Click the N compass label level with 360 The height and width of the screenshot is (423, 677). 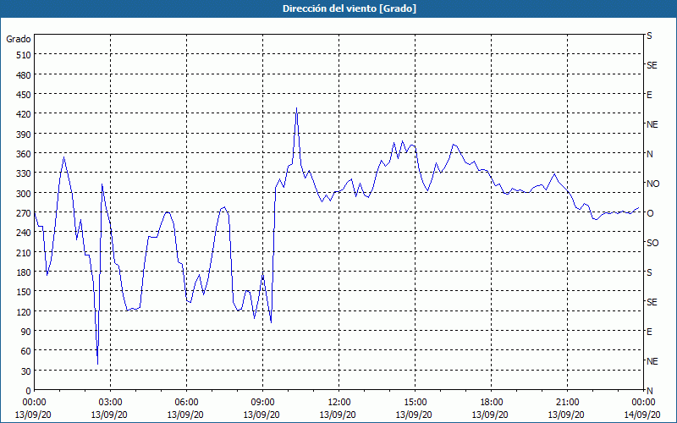pyautogui.click(x=649, y=154)
